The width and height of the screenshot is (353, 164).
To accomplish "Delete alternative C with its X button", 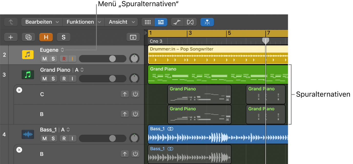I will (x=19, y=90).
